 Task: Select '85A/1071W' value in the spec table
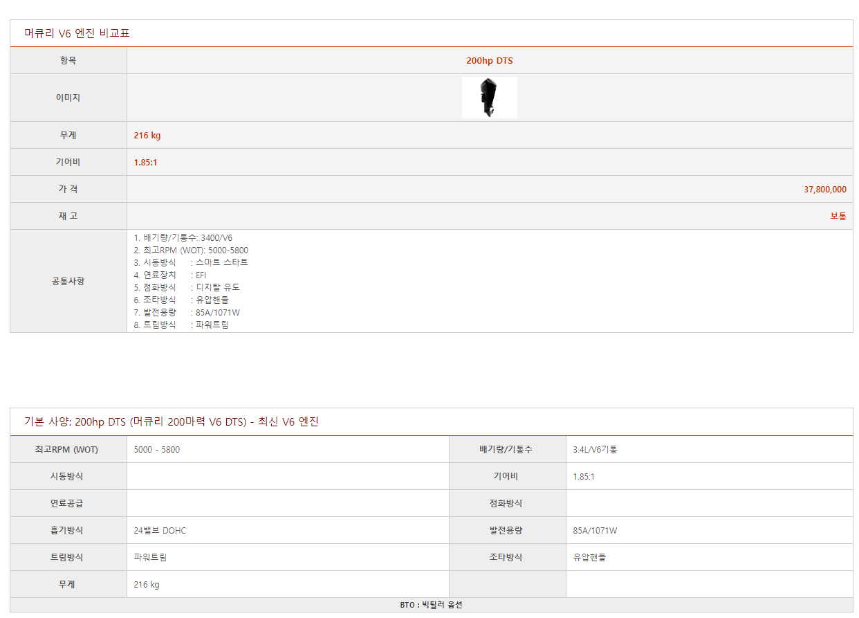595,531
